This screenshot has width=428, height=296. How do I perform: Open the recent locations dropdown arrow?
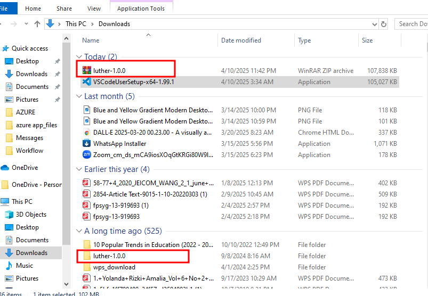coord(26,24)
